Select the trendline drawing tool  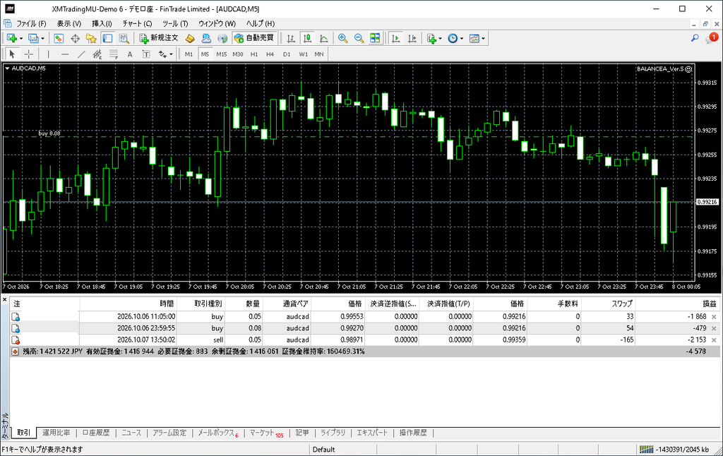(81, 54)
